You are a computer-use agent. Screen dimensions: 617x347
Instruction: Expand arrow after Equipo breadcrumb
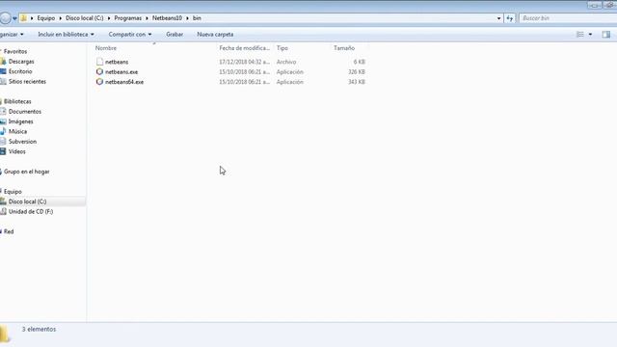tap(60, 18)
